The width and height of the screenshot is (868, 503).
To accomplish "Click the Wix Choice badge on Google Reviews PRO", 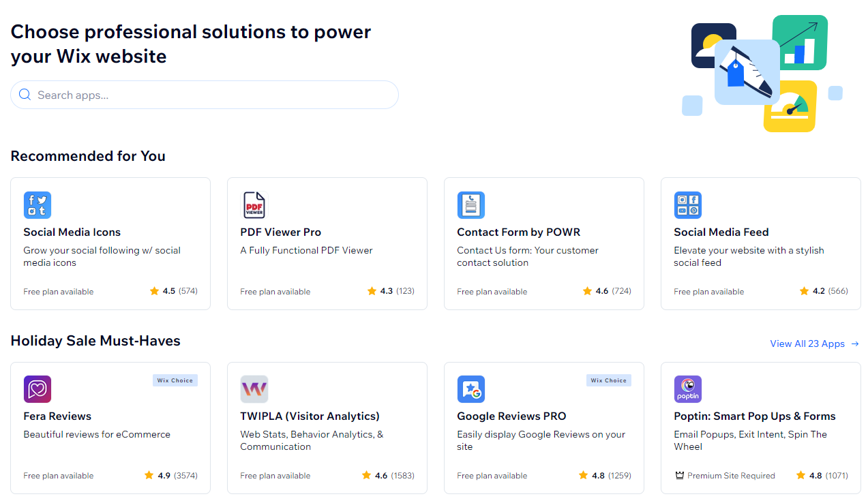I will click(608, 380).
